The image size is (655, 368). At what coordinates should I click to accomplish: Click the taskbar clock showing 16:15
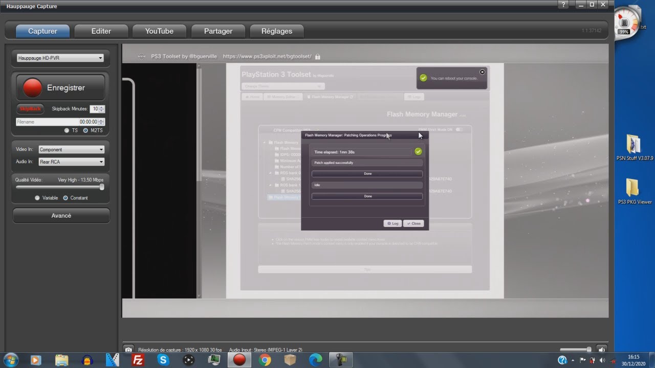[x=634, y=360]
